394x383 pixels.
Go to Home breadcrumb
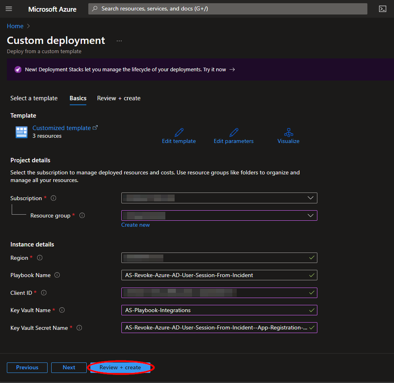(15, 26)
